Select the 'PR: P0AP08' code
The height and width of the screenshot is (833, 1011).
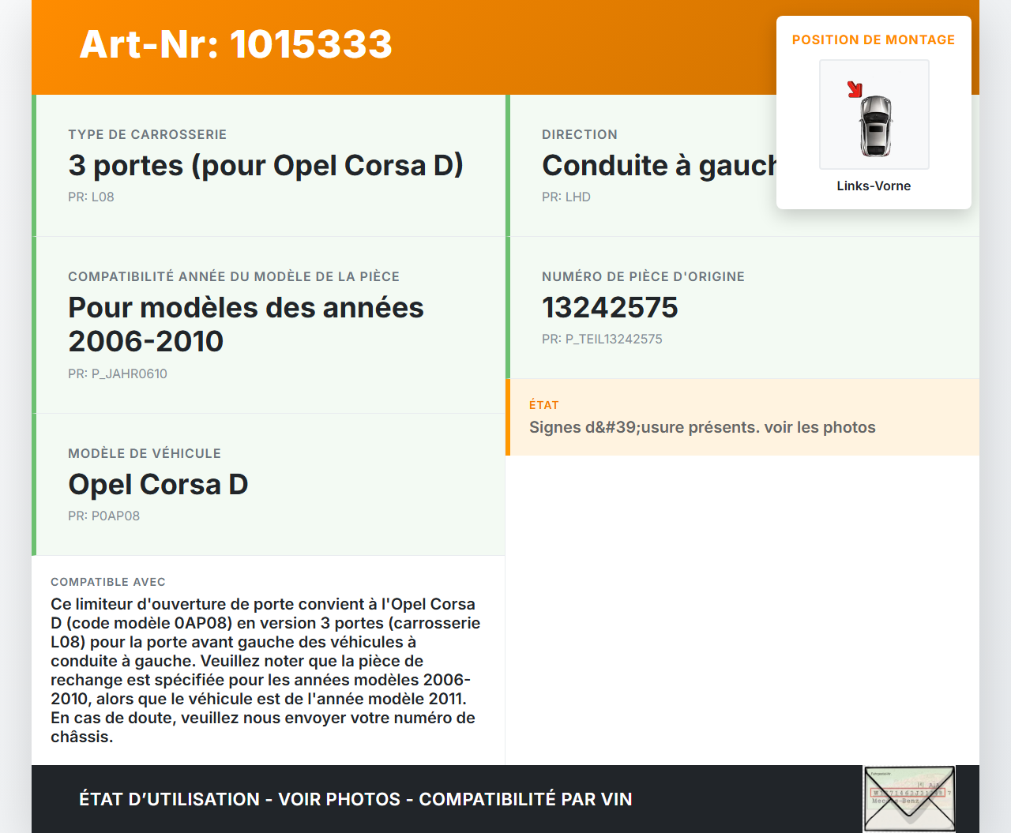[103, 516]
